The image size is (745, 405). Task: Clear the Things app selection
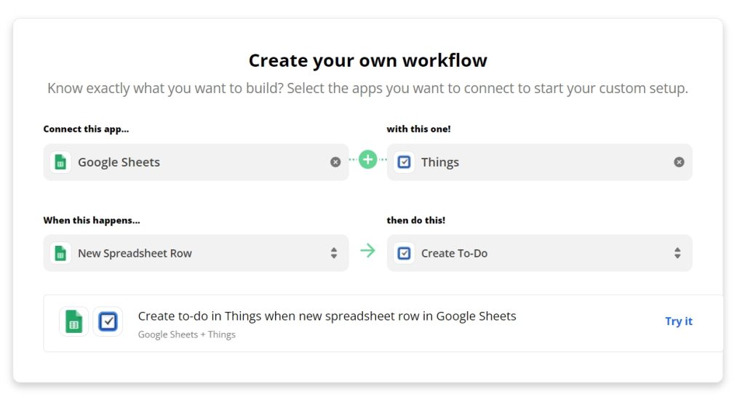coord(679,162)
